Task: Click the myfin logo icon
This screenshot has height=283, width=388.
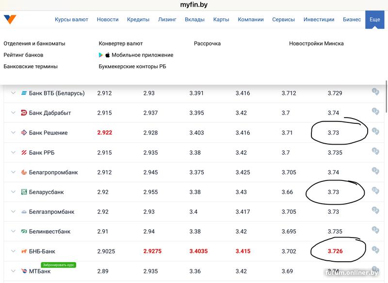Action: (x=10, y=20)
